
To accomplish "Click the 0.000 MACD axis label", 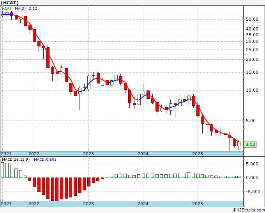I will (x=252, y=177).
